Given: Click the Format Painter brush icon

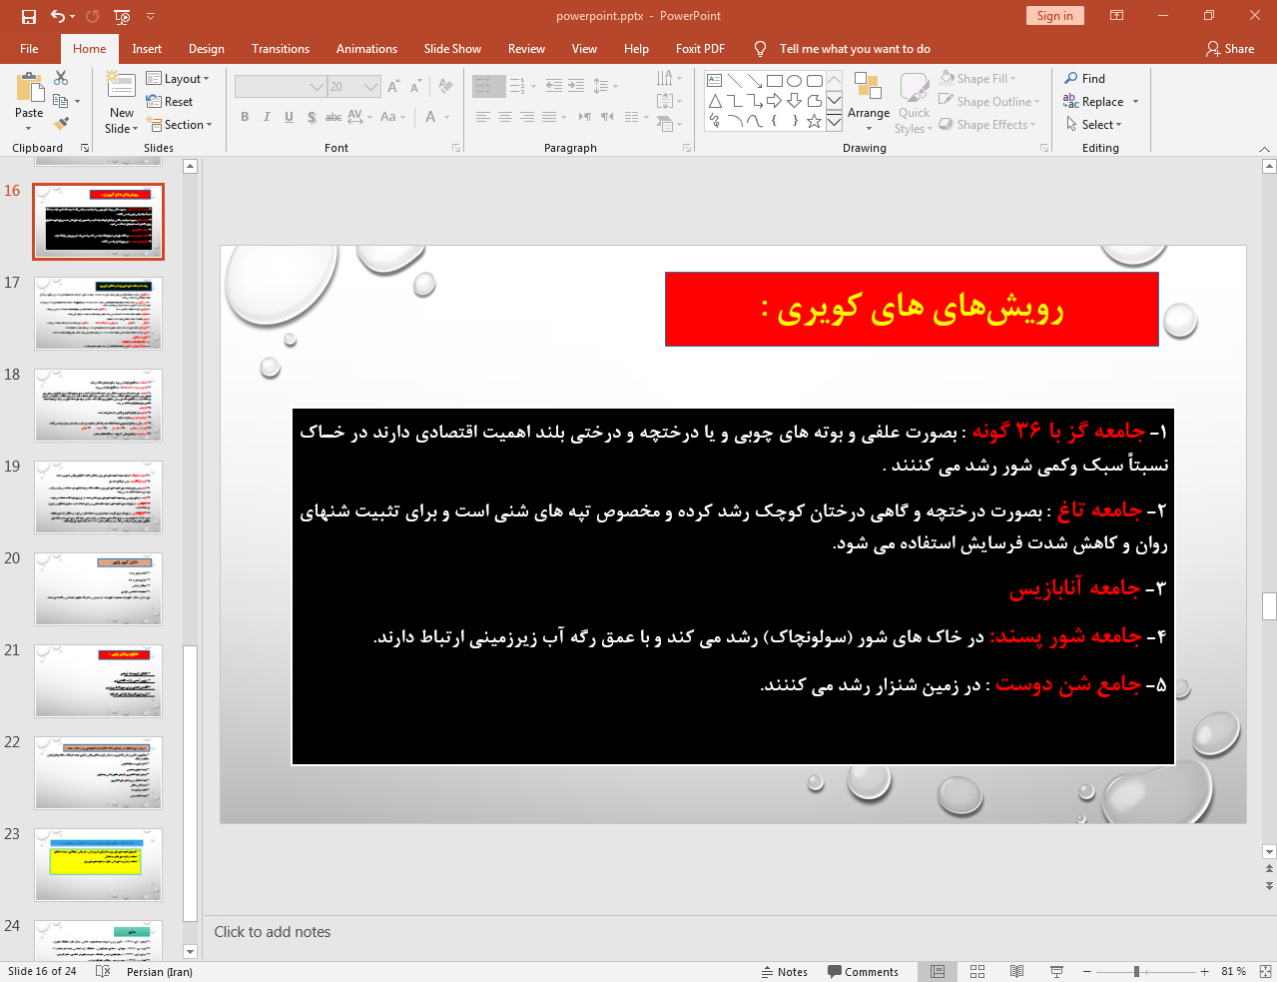Looking at the screenshot, I should [61, 124].
